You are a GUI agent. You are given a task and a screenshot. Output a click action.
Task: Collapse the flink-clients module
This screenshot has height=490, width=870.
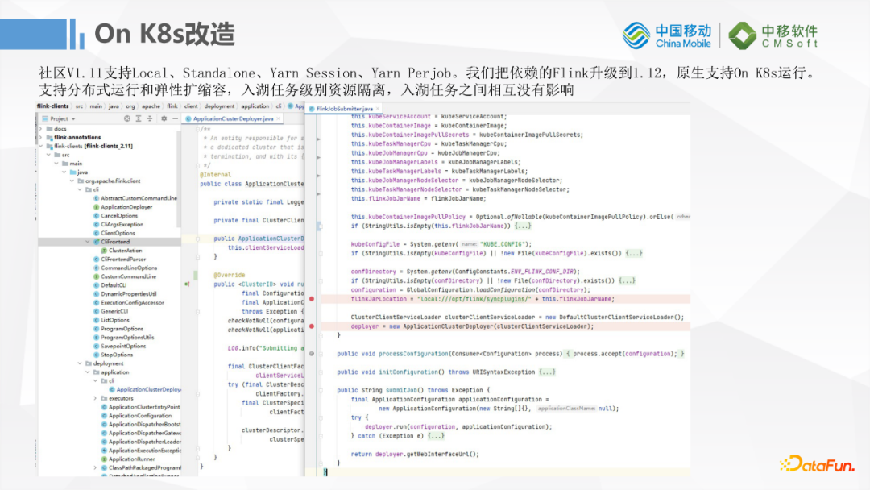[x=40, y=146]
